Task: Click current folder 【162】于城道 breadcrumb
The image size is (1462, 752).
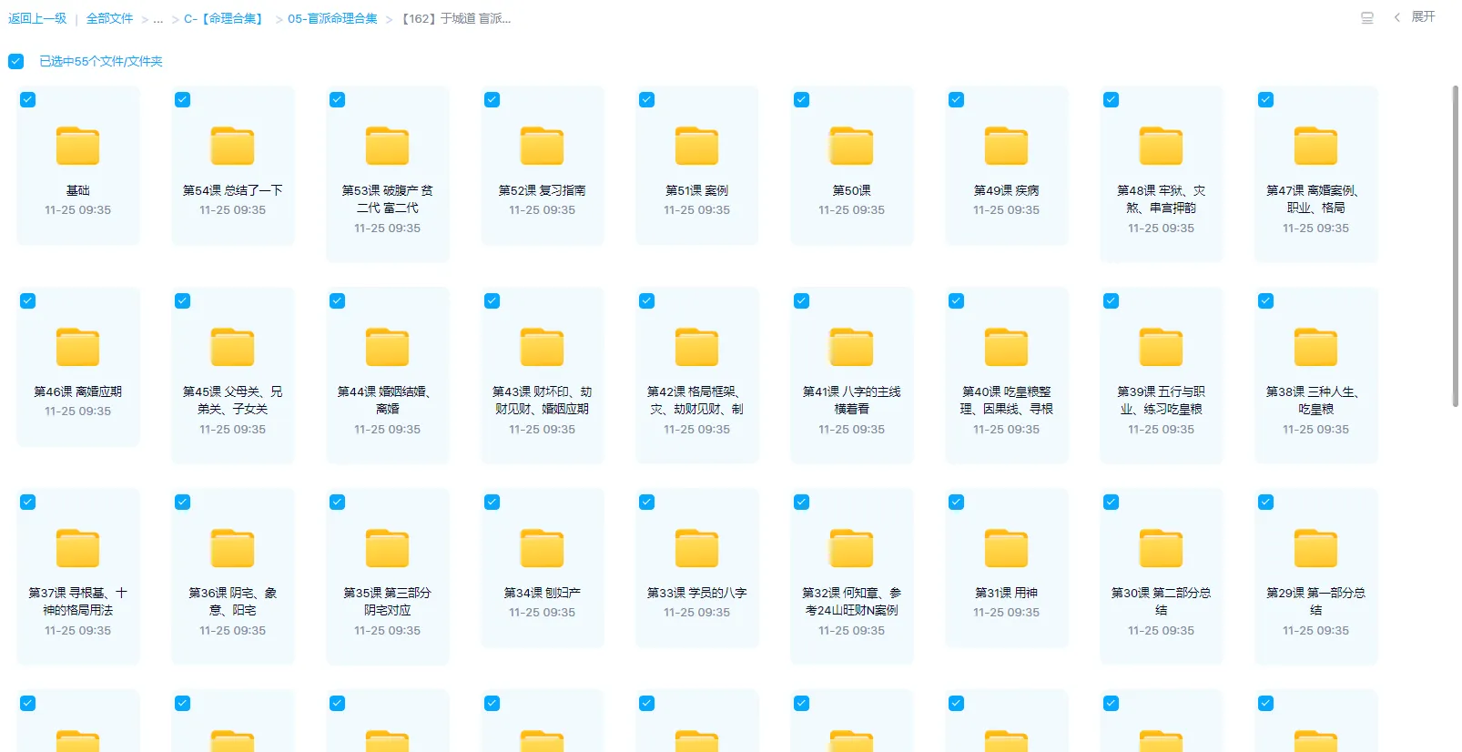Action: (456, 18)
